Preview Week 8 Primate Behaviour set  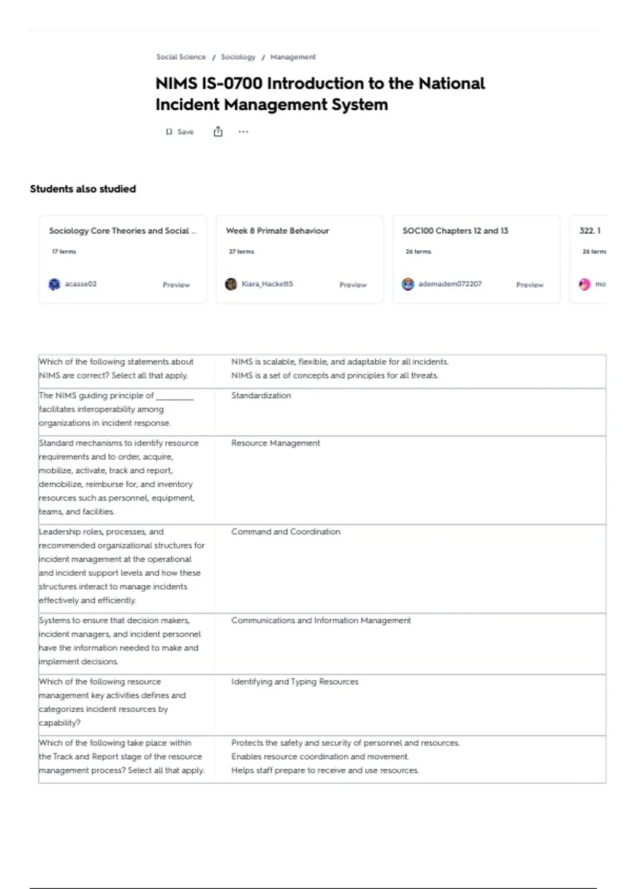click(353, 285)
